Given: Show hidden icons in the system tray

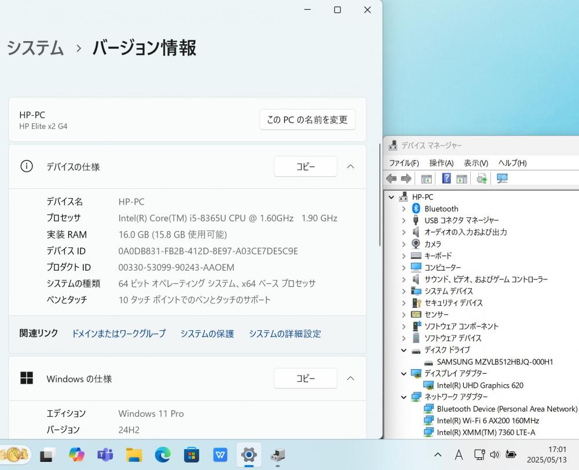Looking at the screenshot, I should coord(438,455).
